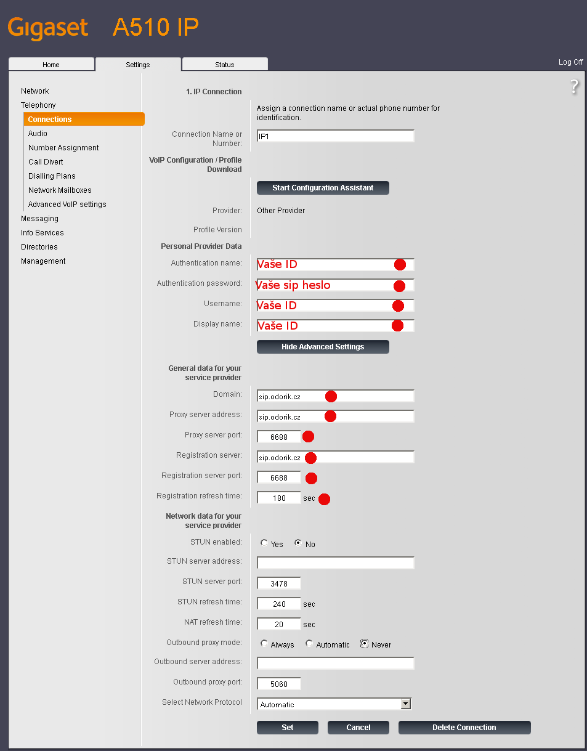587x751 pixels.
Task: Focus the Domain input field
Action: tap(336, 396)
